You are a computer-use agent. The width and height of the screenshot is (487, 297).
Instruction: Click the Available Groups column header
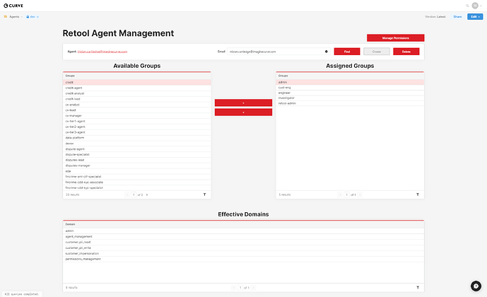pos(136,76)
